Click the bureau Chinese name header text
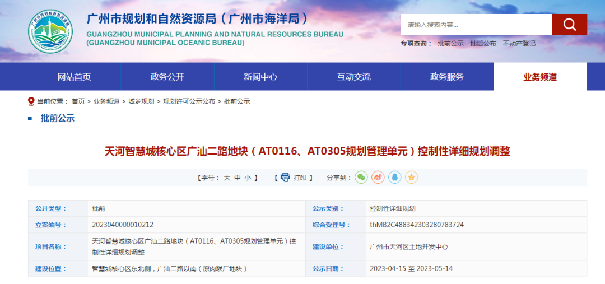This screenshot has width=605, height=284. 198,18
